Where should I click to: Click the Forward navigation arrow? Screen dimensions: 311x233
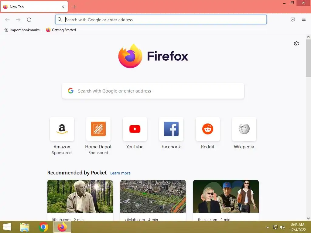pos(18,20)
